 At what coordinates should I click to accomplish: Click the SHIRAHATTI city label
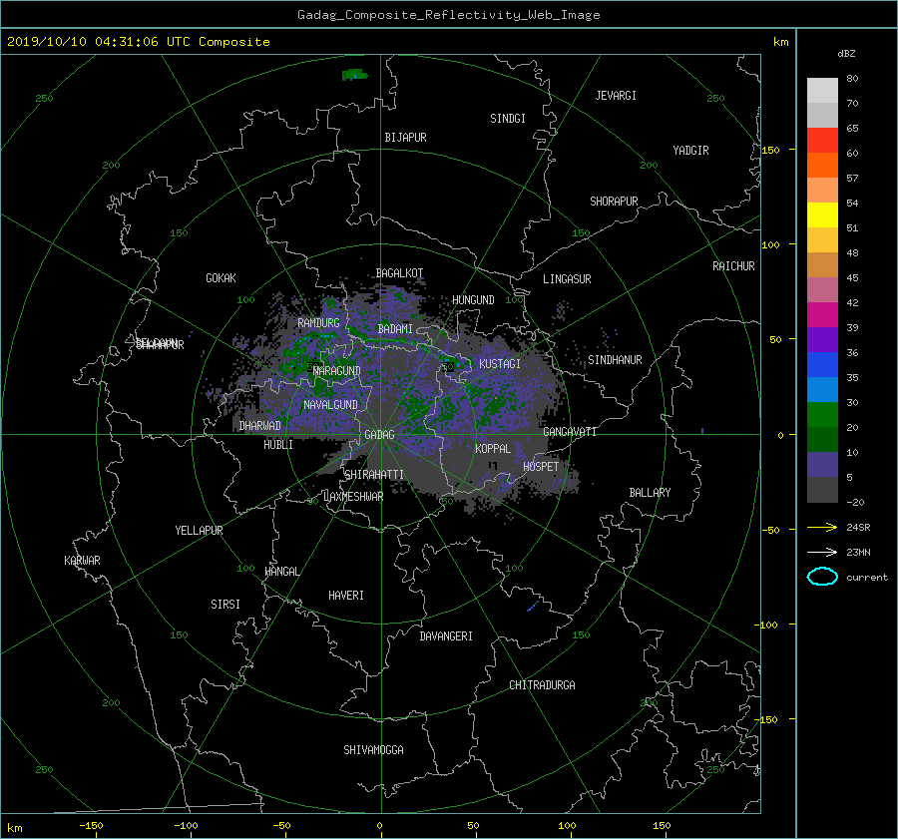pos(374,474)
